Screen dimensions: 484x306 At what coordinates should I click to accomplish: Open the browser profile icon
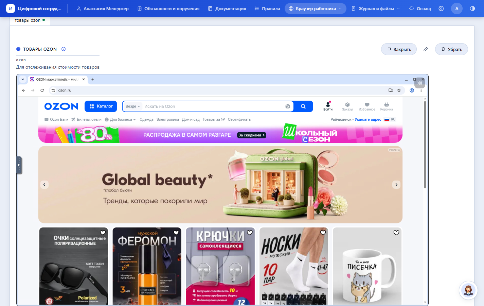tap(412, 90)
